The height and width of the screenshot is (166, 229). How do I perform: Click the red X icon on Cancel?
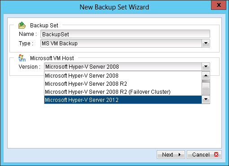[x=216, y=154]
